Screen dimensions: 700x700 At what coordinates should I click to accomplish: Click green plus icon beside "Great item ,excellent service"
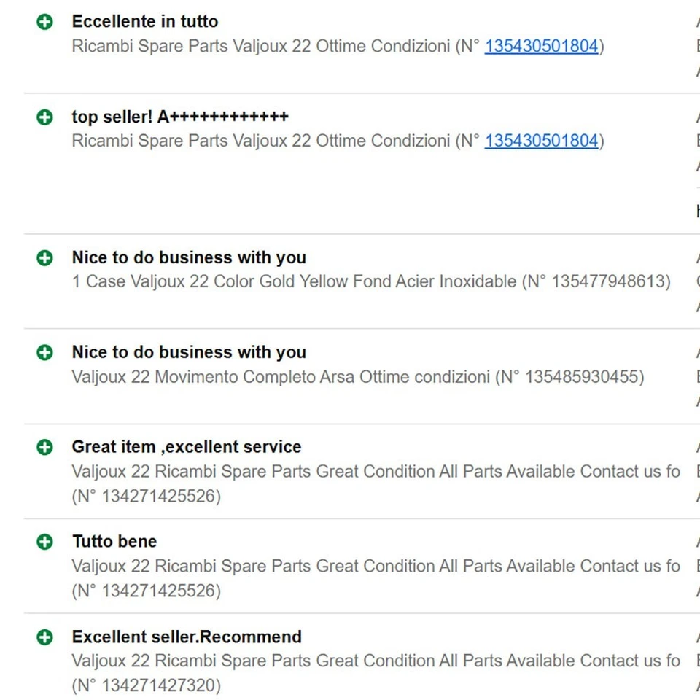[x=45, y=447]
